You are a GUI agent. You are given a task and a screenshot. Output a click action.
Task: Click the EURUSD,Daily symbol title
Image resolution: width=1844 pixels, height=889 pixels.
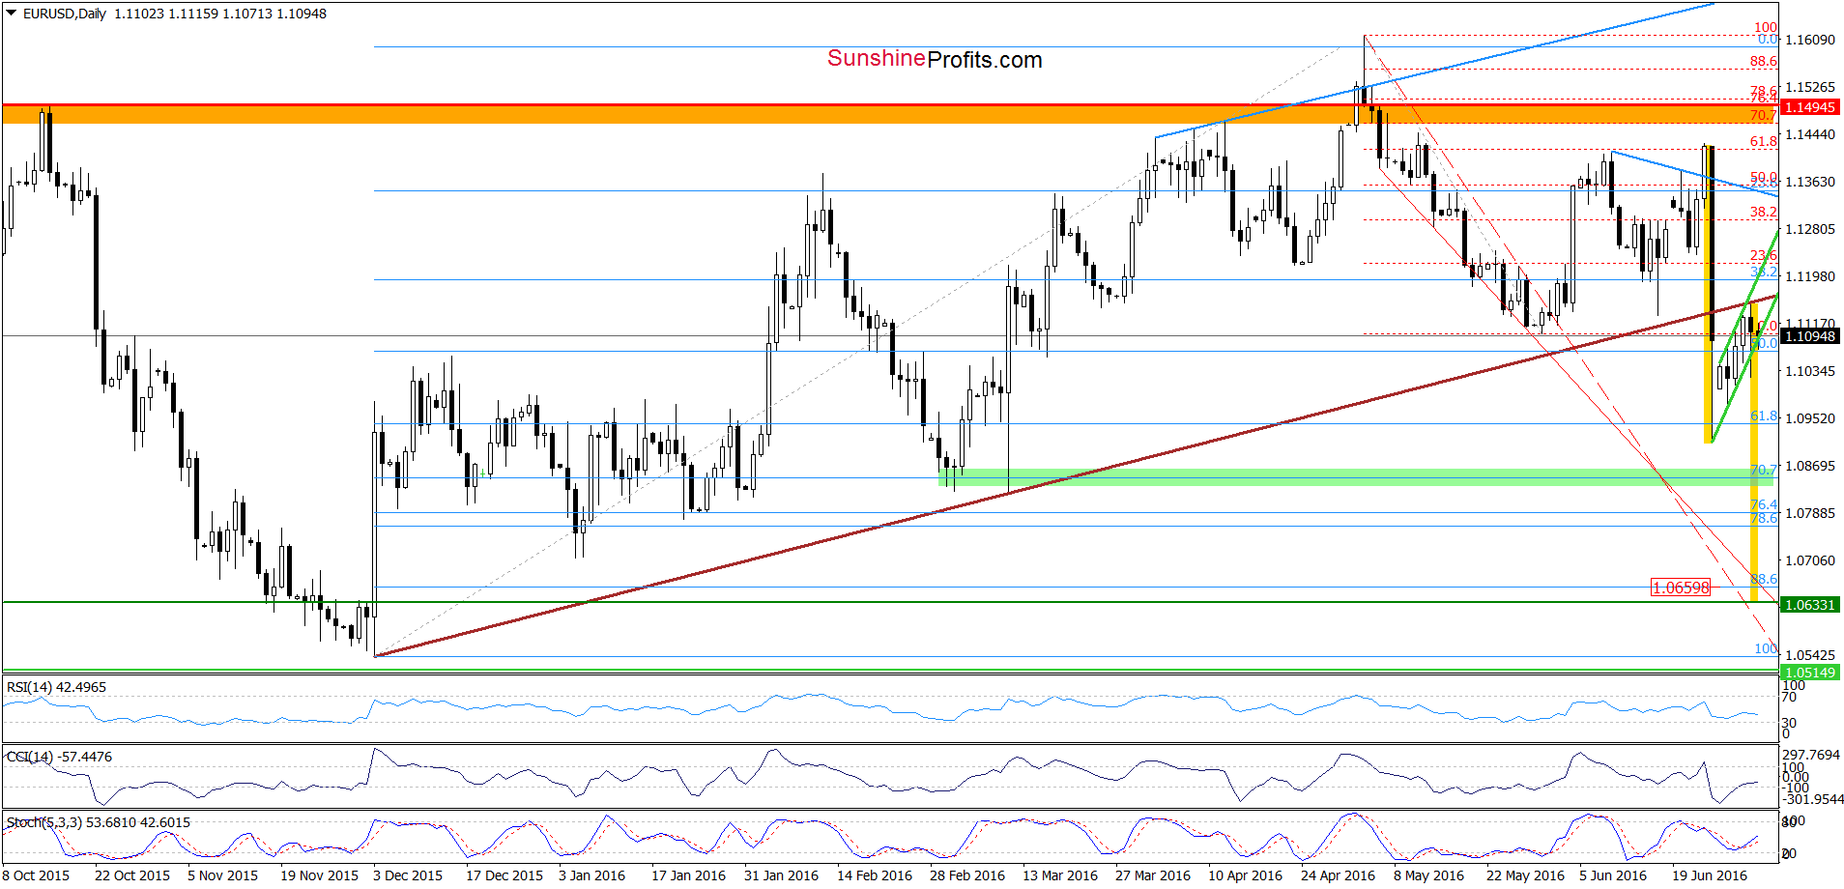(x=64, y=14)
